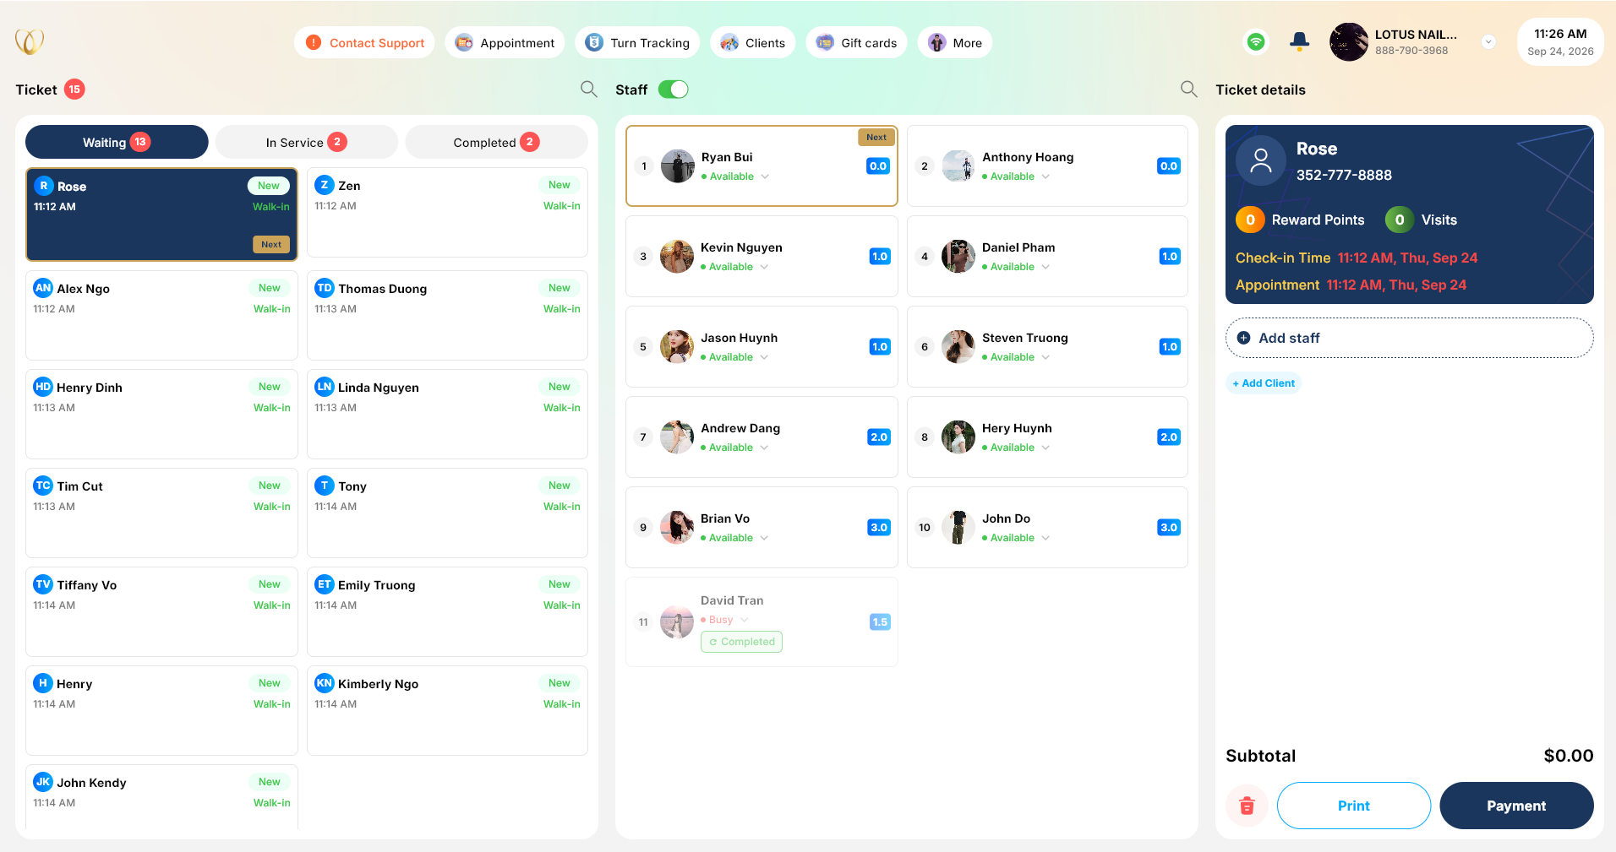Open the Appointment menu item
This screenshot has height=852, width=1616.
(505, 42)
